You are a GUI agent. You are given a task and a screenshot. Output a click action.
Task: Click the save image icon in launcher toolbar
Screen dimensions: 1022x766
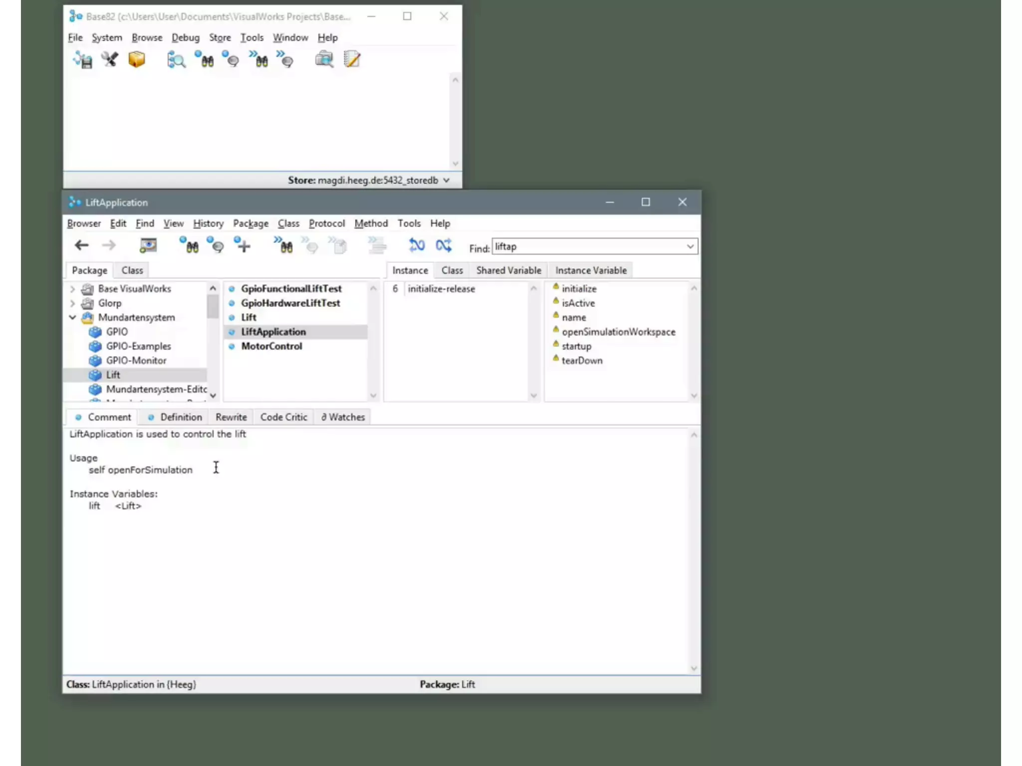[x=83, y=60]
